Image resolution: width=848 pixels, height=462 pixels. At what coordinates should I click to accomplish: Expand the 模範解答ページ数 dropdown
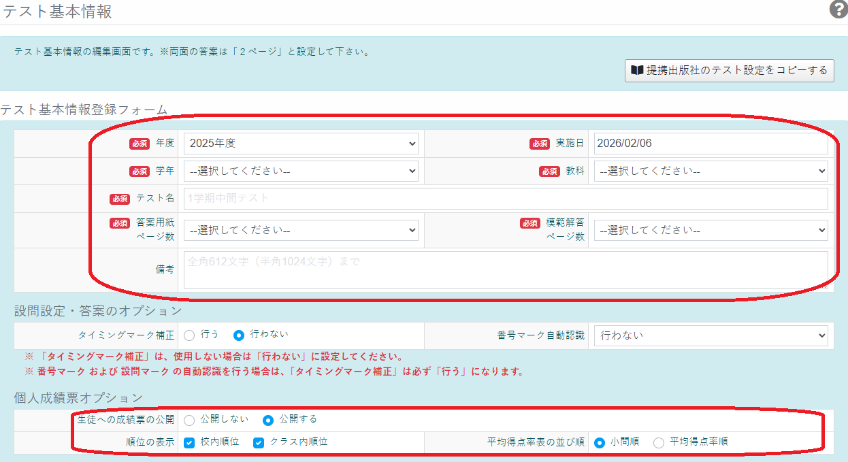pyautogui.click(x=711, y=230)
